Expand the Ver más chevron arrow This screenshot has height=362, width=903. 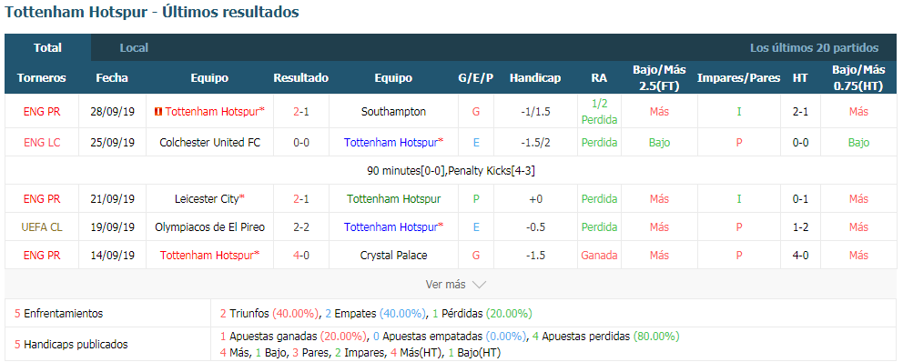coord(479,285)
